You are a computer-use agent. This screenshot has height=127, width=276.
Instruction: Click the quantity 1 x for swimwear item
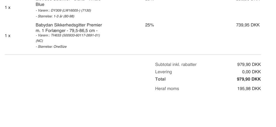pos(7,7)
